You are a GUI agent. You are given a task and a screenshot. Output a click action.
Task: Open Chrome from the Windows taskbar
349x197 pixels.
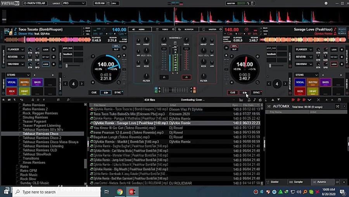pyautogui.click(x=120, y=192)
